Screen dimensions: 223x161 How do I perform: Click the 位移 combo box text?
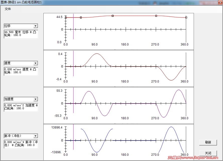[7, 26]
